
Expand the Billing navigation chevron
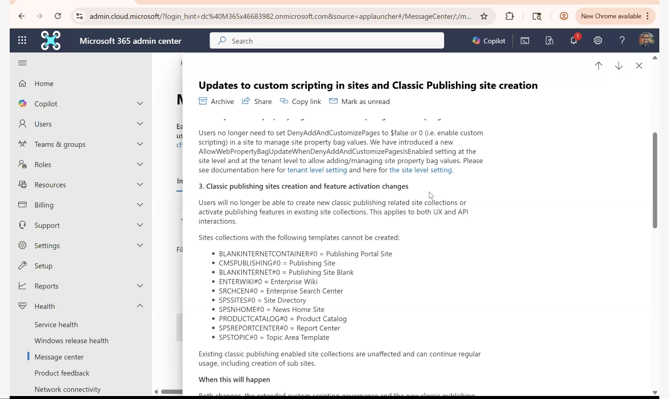[x=140, y=205]
